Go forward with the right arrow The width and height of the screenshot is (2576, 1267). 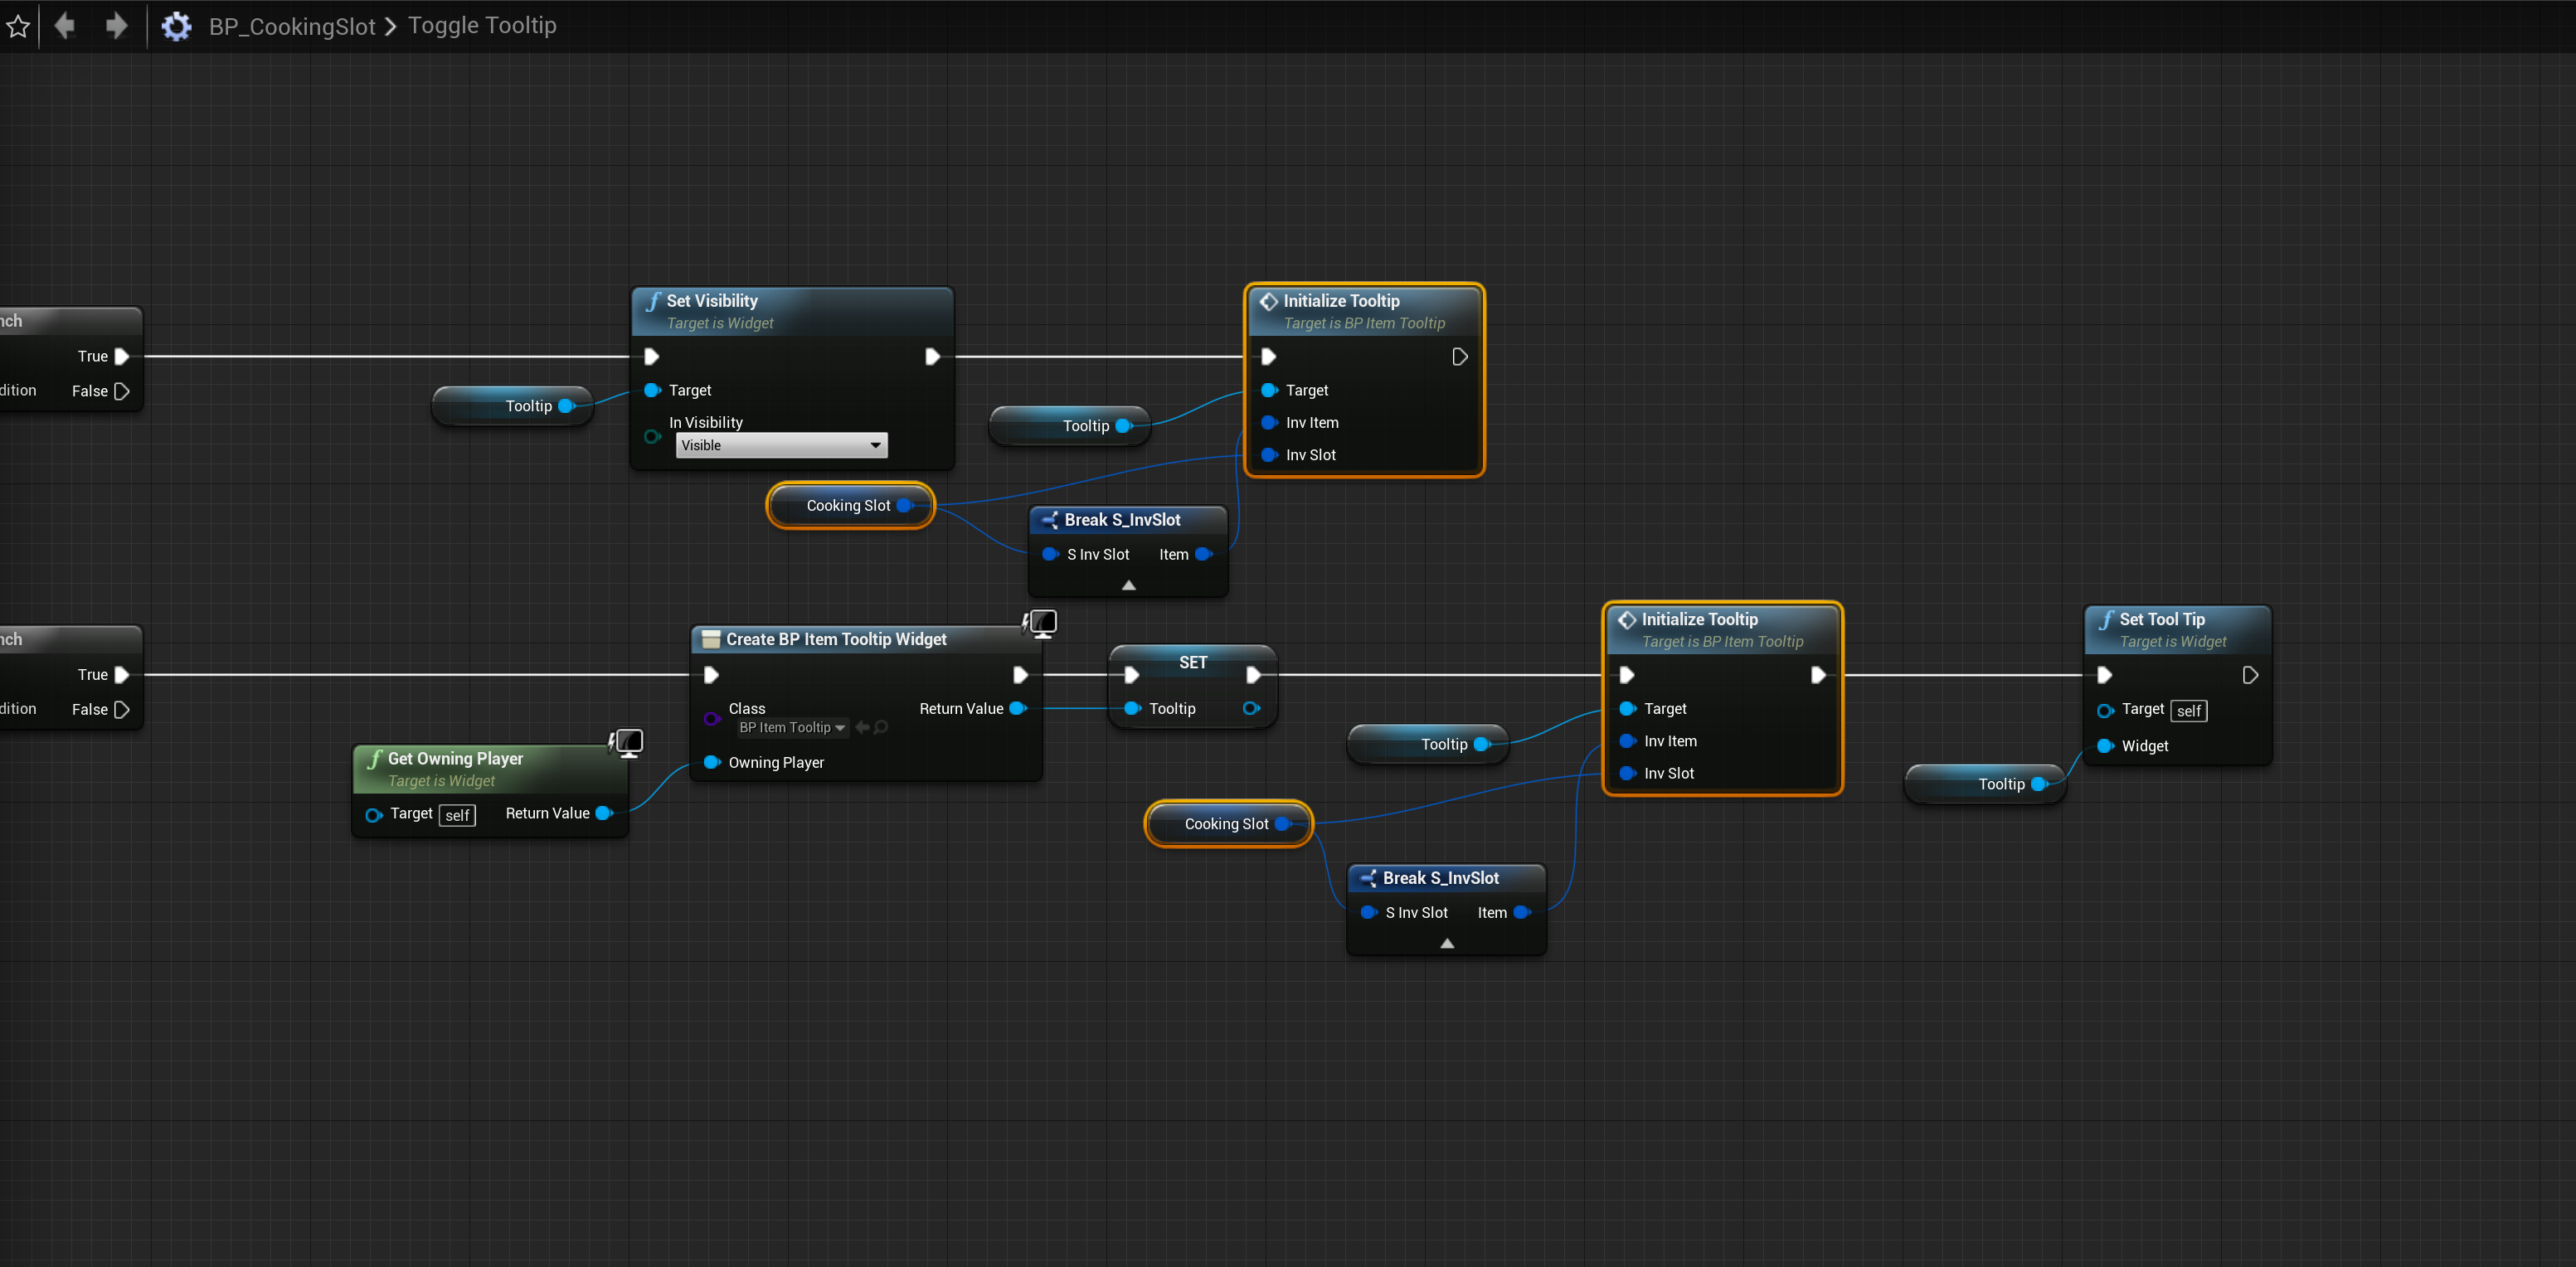pos(116,26)
